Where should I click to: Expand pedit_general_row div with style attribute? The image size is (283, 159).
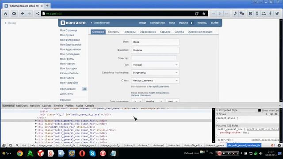(36, 130)
